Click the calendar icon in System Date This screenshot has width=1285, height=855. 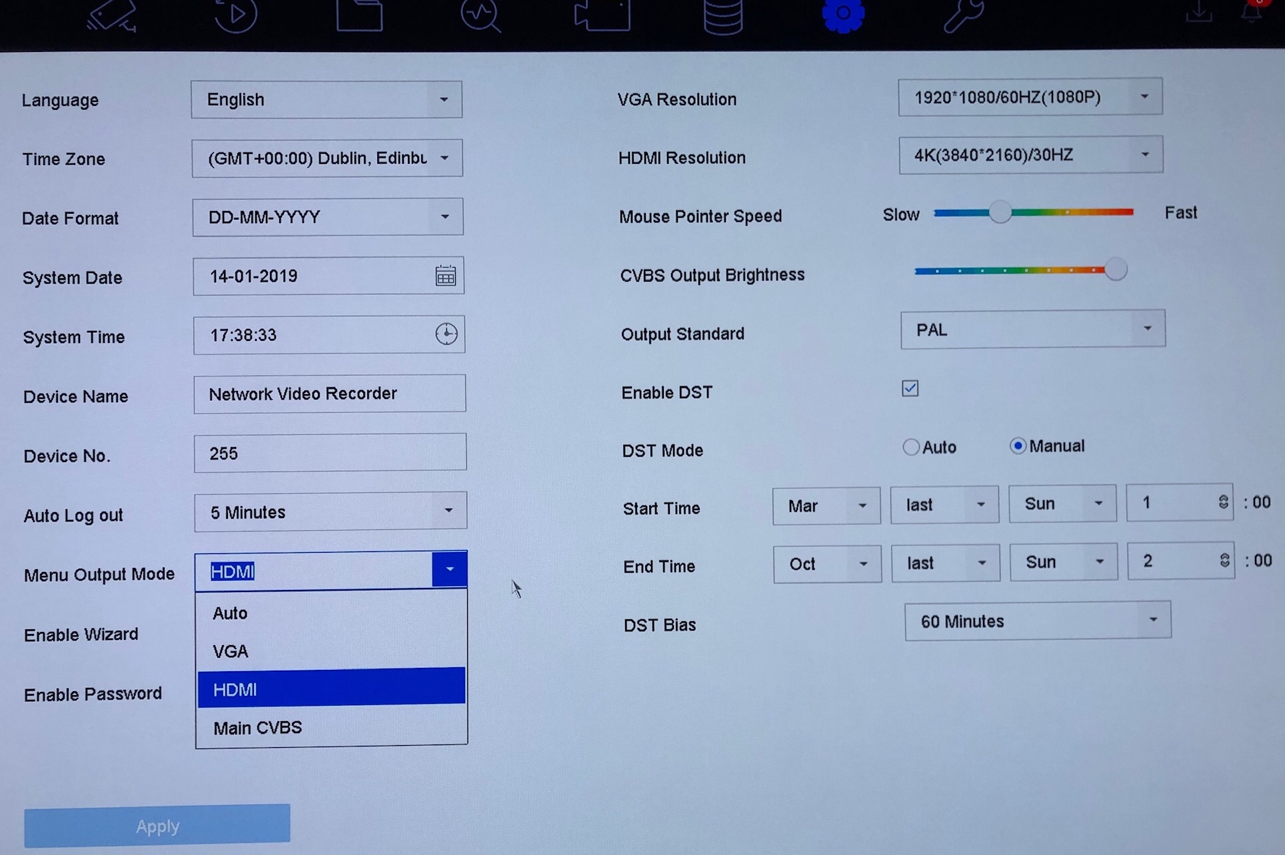445,276
